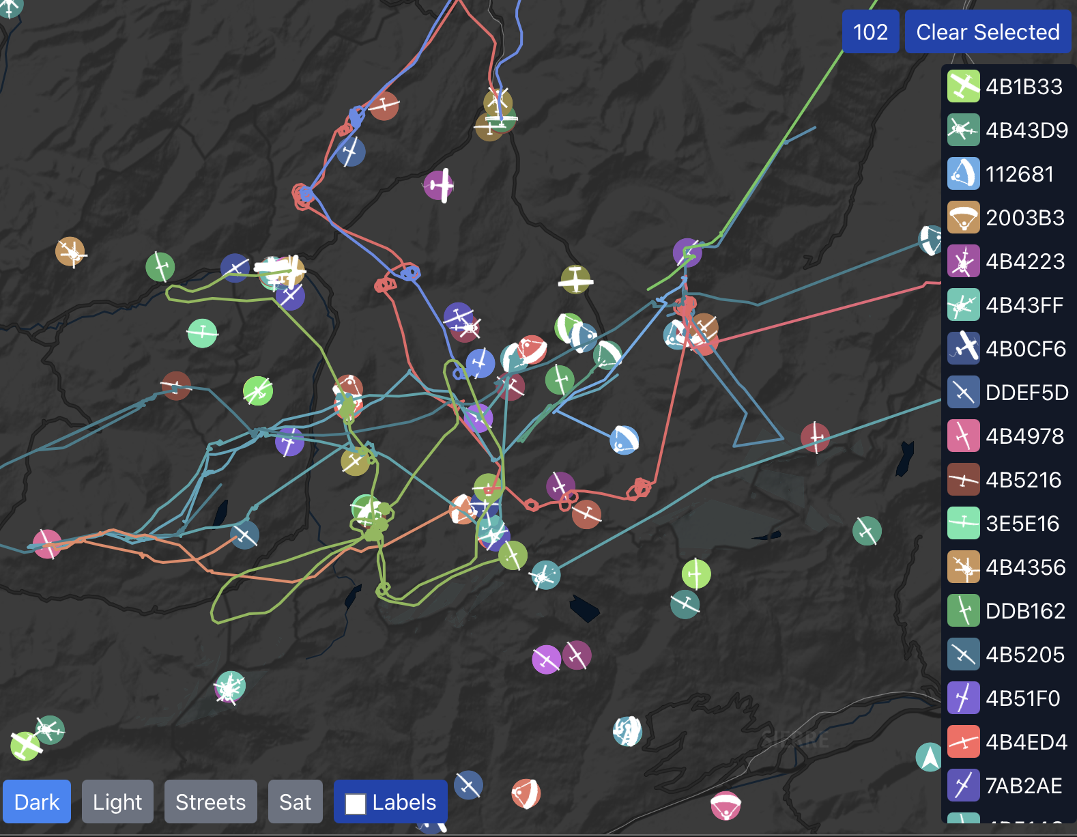This screenshot has height=837, width=1077.
Task: Click the 4B1B33 aircraft icon in list
Action: click(963, 87)
